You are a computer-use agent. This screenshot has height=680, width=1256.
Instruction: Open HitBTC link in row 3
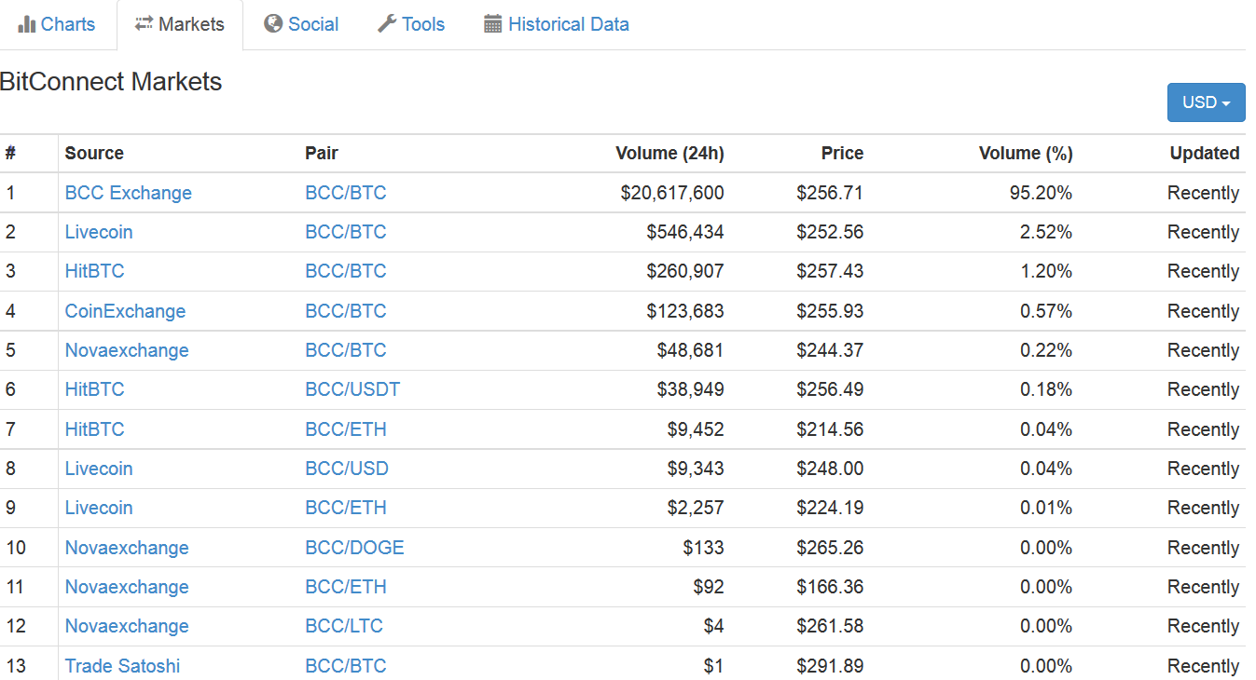(95, 271)
